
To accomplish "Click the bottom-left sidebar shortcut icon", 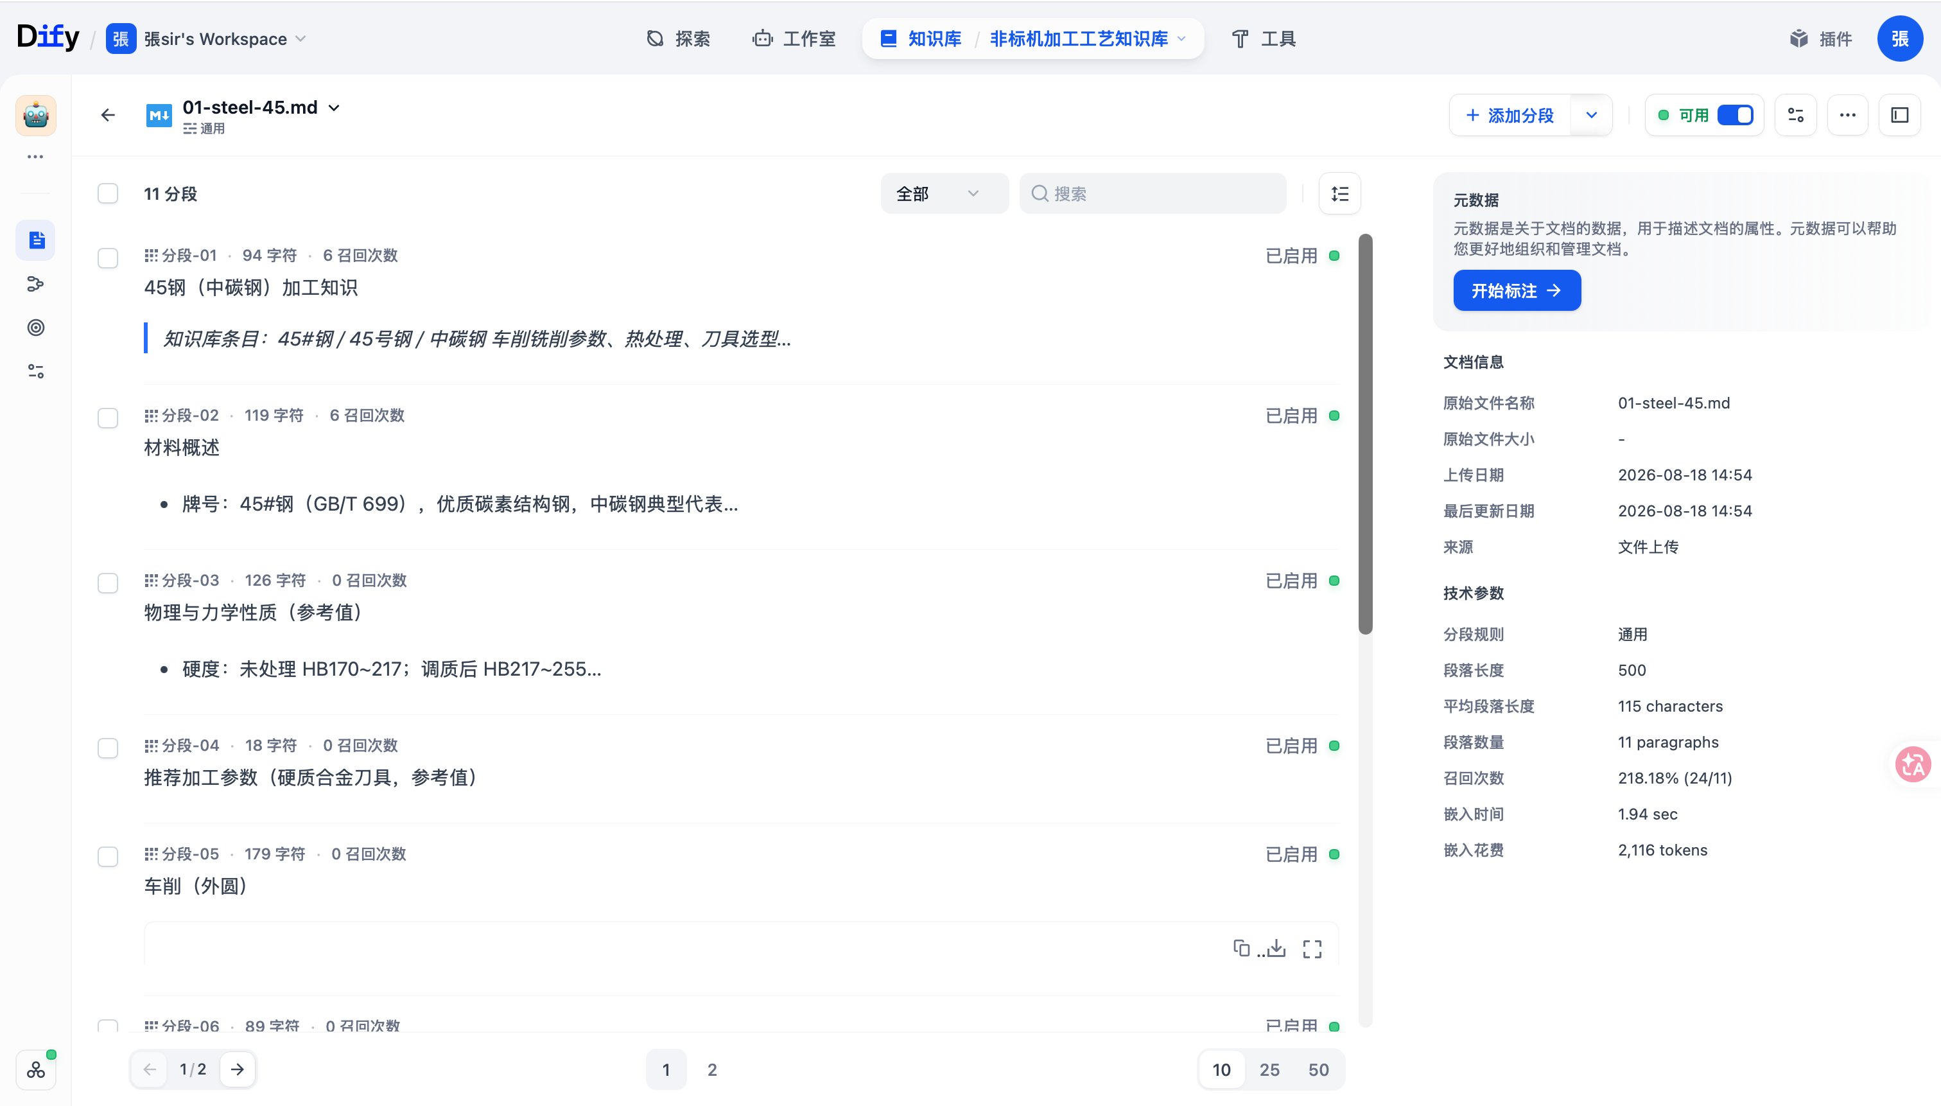I will (x=36, y=1069).
